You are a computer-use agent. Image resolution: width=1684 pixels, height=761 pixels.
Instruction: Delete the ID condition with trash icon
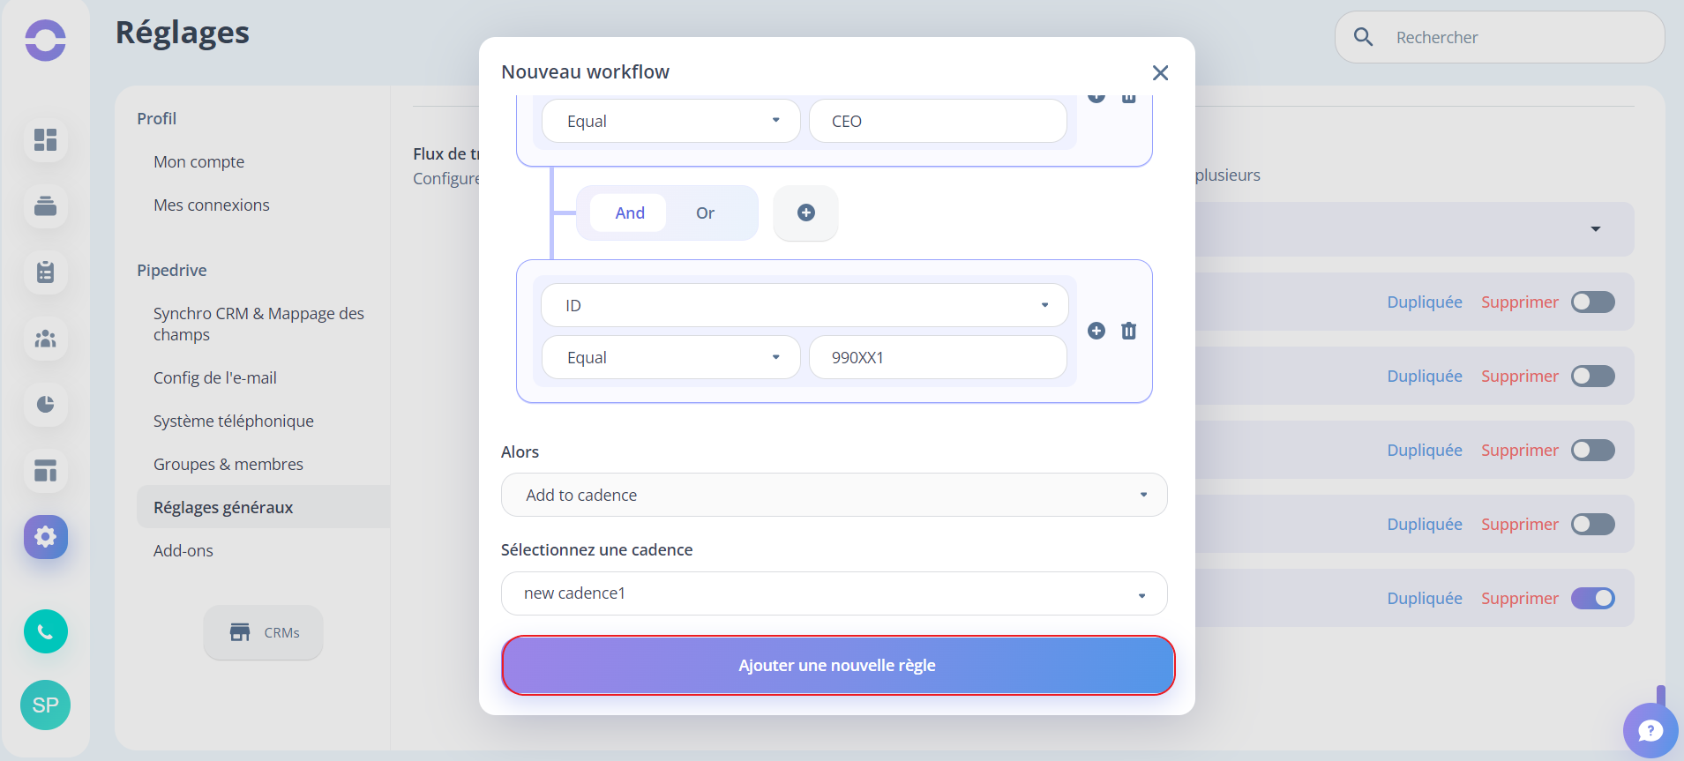1128,331
